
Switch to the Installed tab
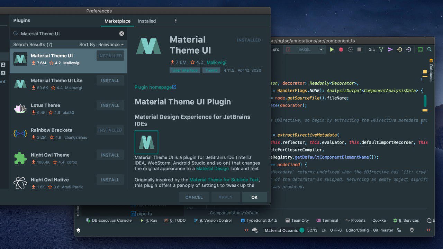pos(147,21)
